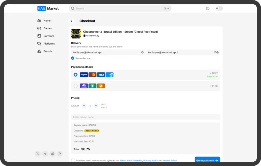Click the Total $8.75 amount
Image resolution: width=261 pixels, height=166 pixels.
coord(86,149)
